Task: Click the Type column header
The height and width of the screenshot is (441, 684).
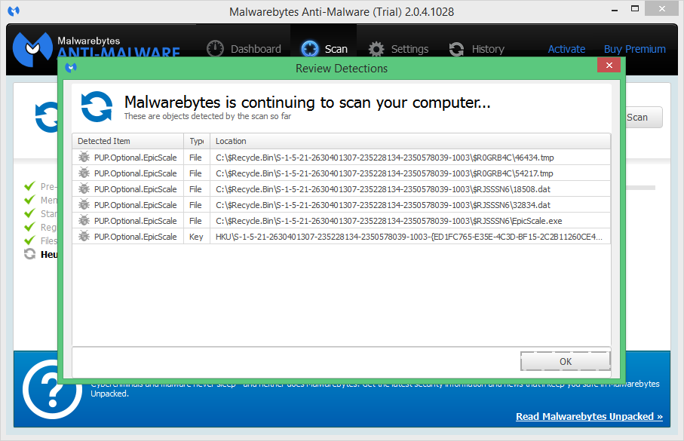Action: [196, 141]
